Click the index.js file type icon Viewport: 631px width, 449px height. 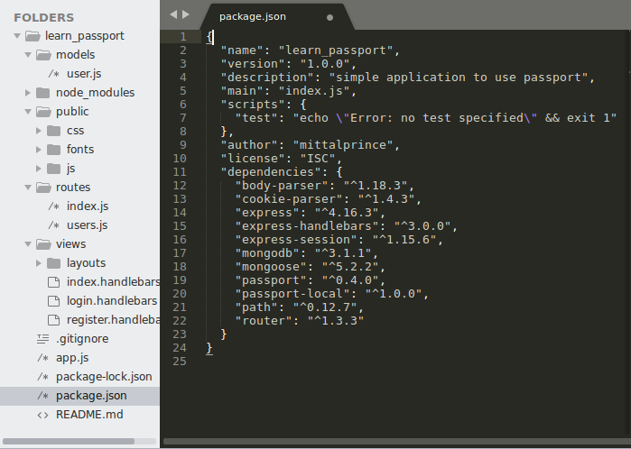[x=54, y=206]
